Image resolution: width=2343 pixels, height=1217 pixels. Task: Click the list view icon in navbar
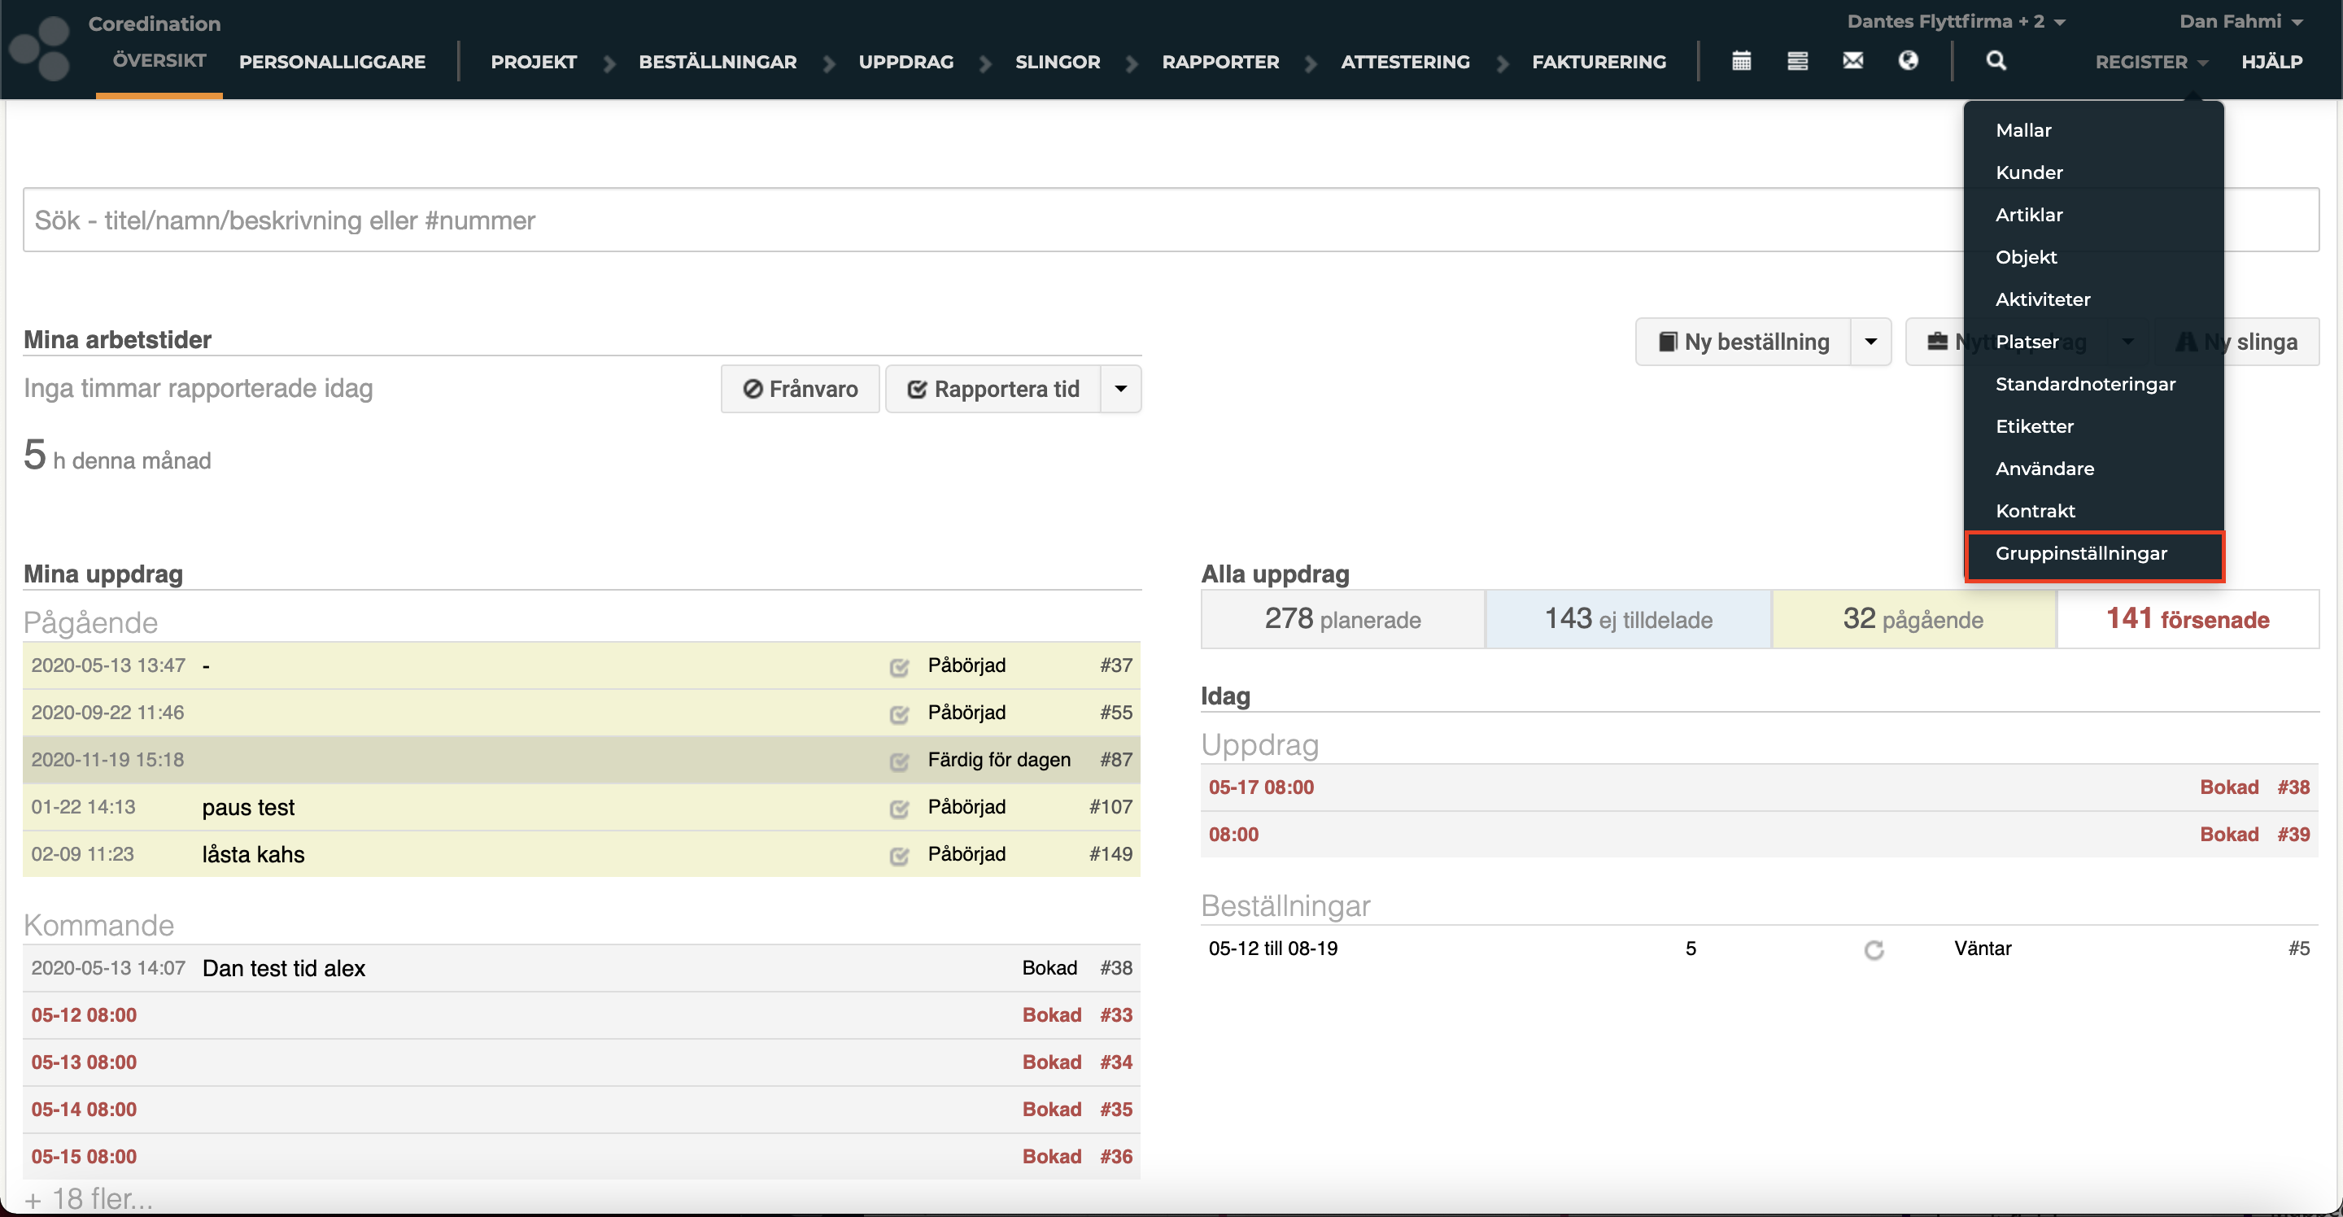click(1796, 61)
